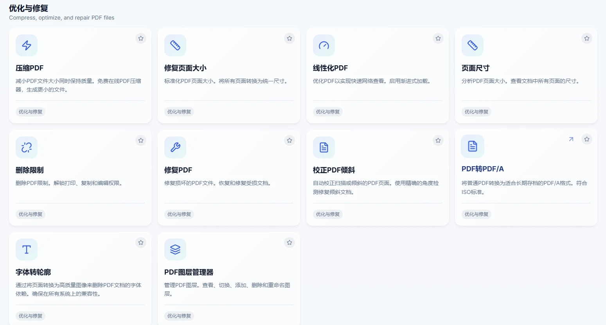This screenshot has width=606, height=325.
Task: Star the PDF图层管理器 tool
Action: click(x=289, y=242)
